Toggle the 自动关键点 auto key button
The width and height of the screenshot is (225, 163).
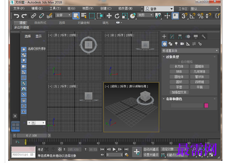point(151,149)
